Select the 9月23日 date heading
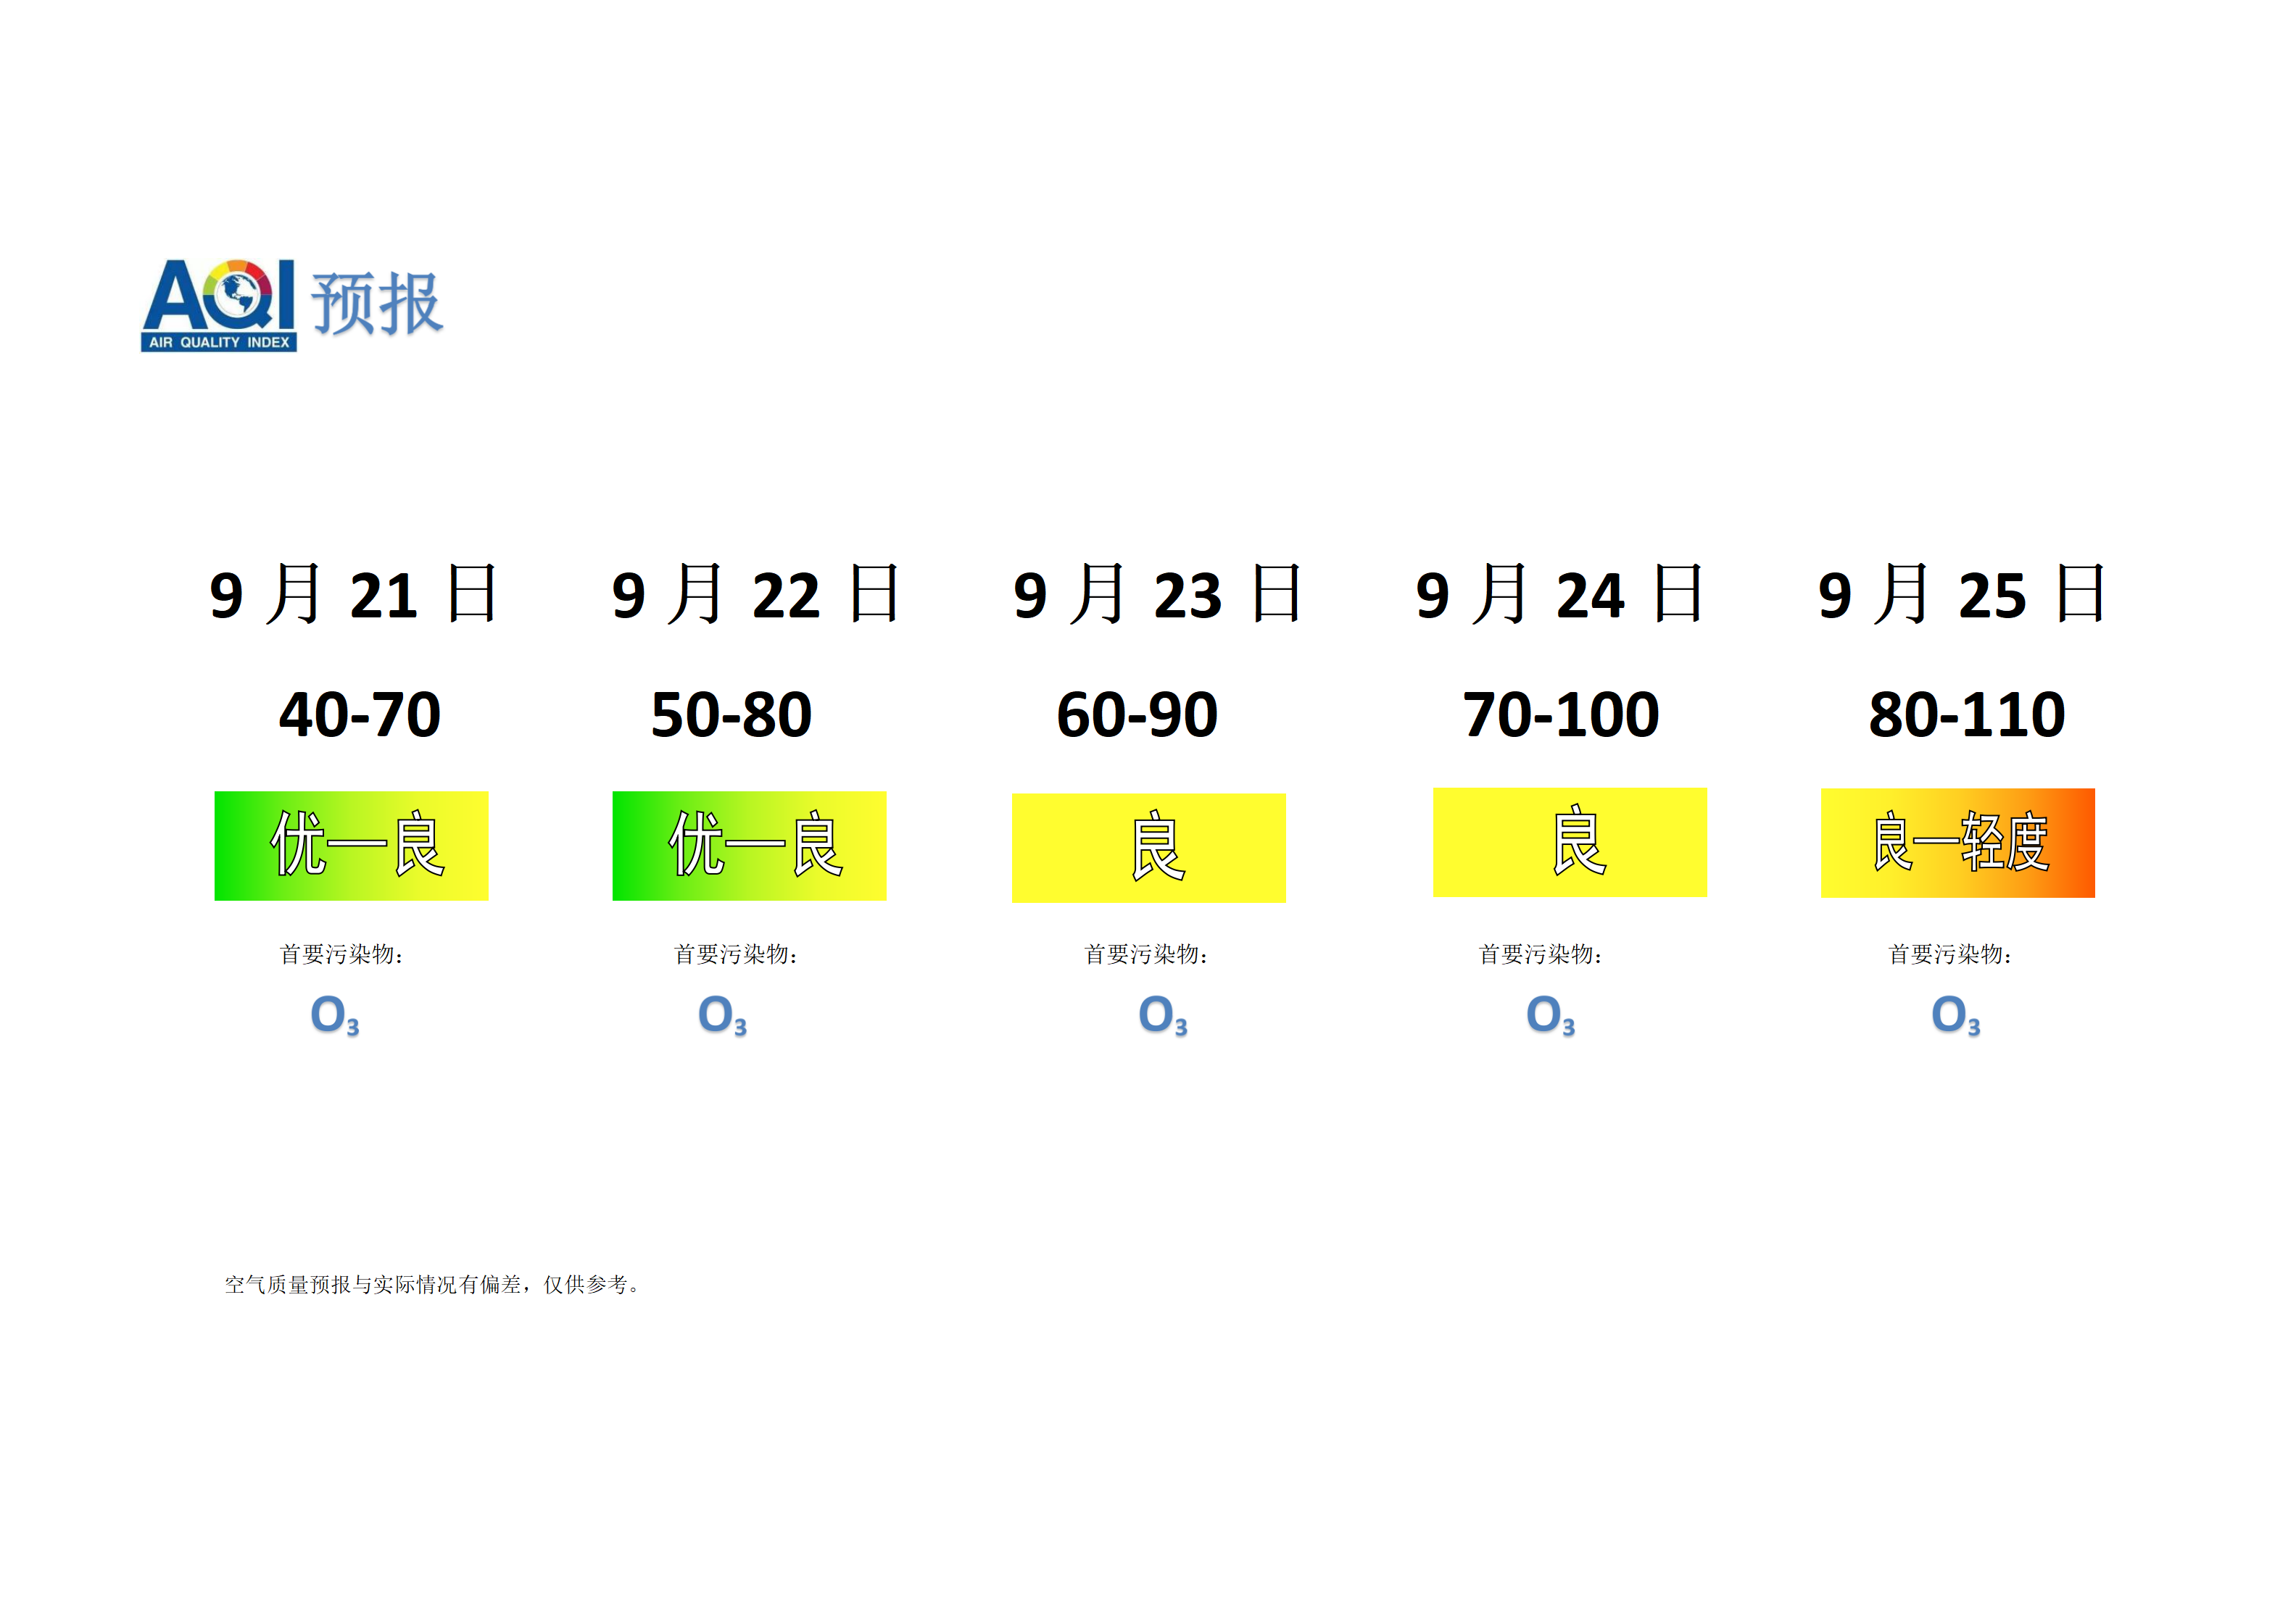Viewport: 2296px width, 1621px height. pos(1156,595)
